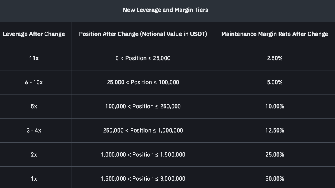Click the 5x leverage cell
Viewport: 335px width, 188px height.
(34, 106)
